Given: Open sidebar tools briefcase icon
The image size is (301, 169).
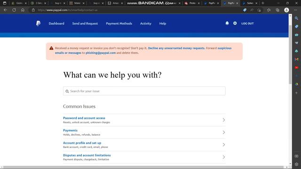Looking at the screenshot, I should pos(297,35).
